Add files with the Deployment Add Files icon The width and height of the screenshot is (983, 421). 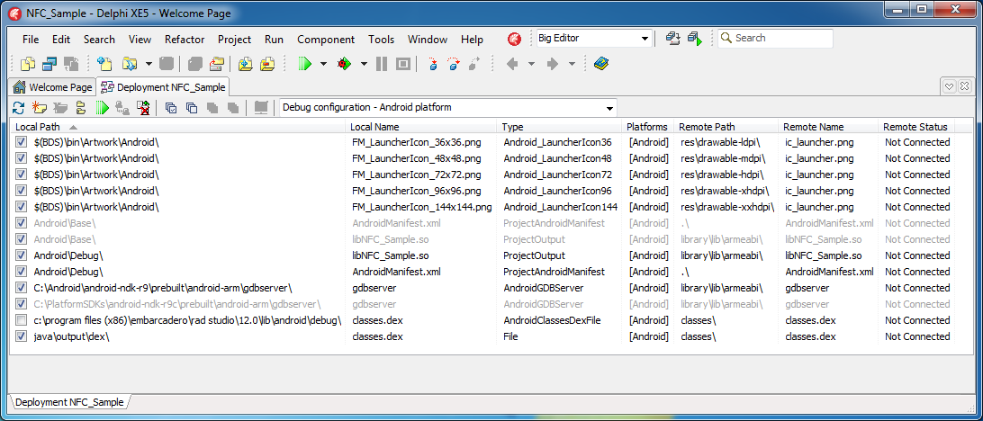[39, 108]
